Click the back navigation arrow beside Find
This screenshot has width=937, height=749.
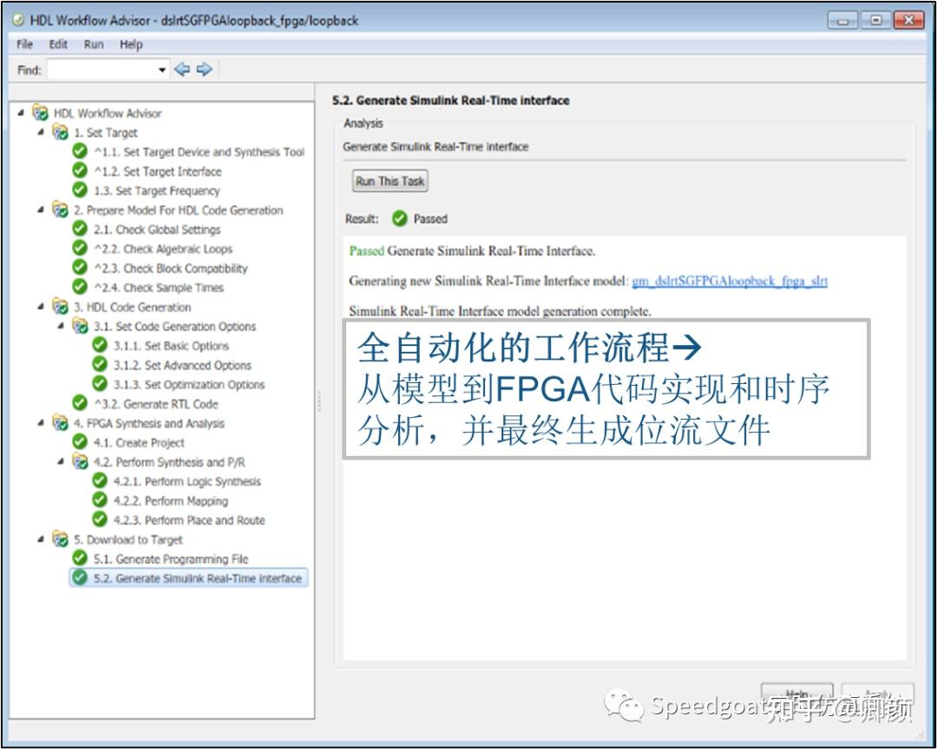pos(182,69)
